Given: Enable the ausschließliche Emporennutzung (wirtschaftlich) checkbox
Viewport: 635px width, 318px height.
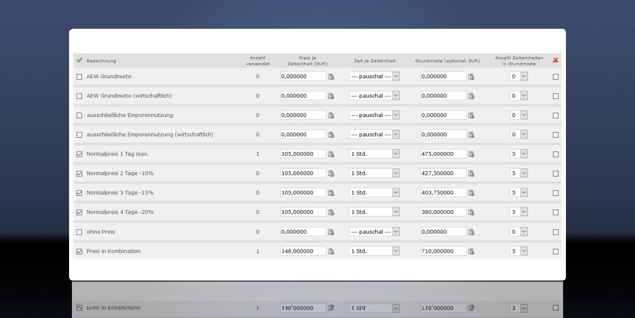Looking at the screenshot, I should click(x=80, y=135).
